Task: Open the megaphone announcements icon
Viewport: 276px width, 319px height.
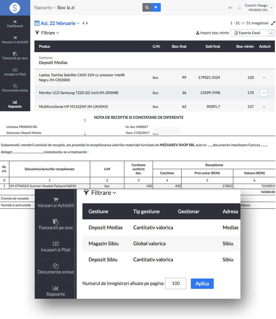Action: pyautogui.click(x=230, y=8)
